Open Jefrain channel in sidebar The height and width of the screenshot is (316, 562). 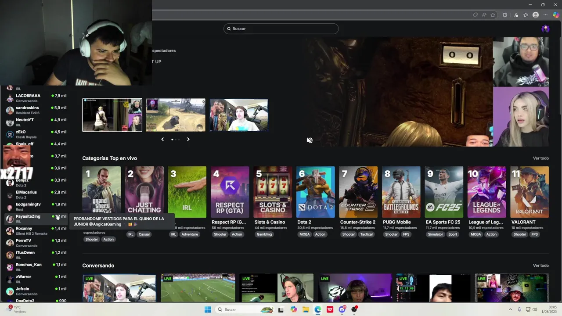point(36,291)
